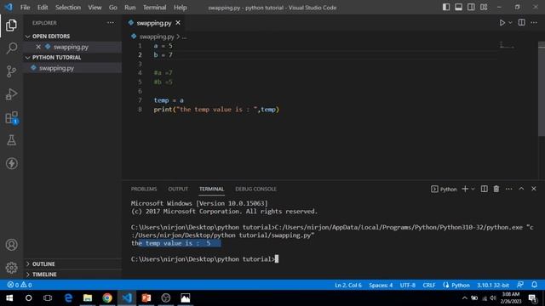The image size is (545, 306).
Task: Close swapping.py in Open Editors list
Action: [38, 47]
